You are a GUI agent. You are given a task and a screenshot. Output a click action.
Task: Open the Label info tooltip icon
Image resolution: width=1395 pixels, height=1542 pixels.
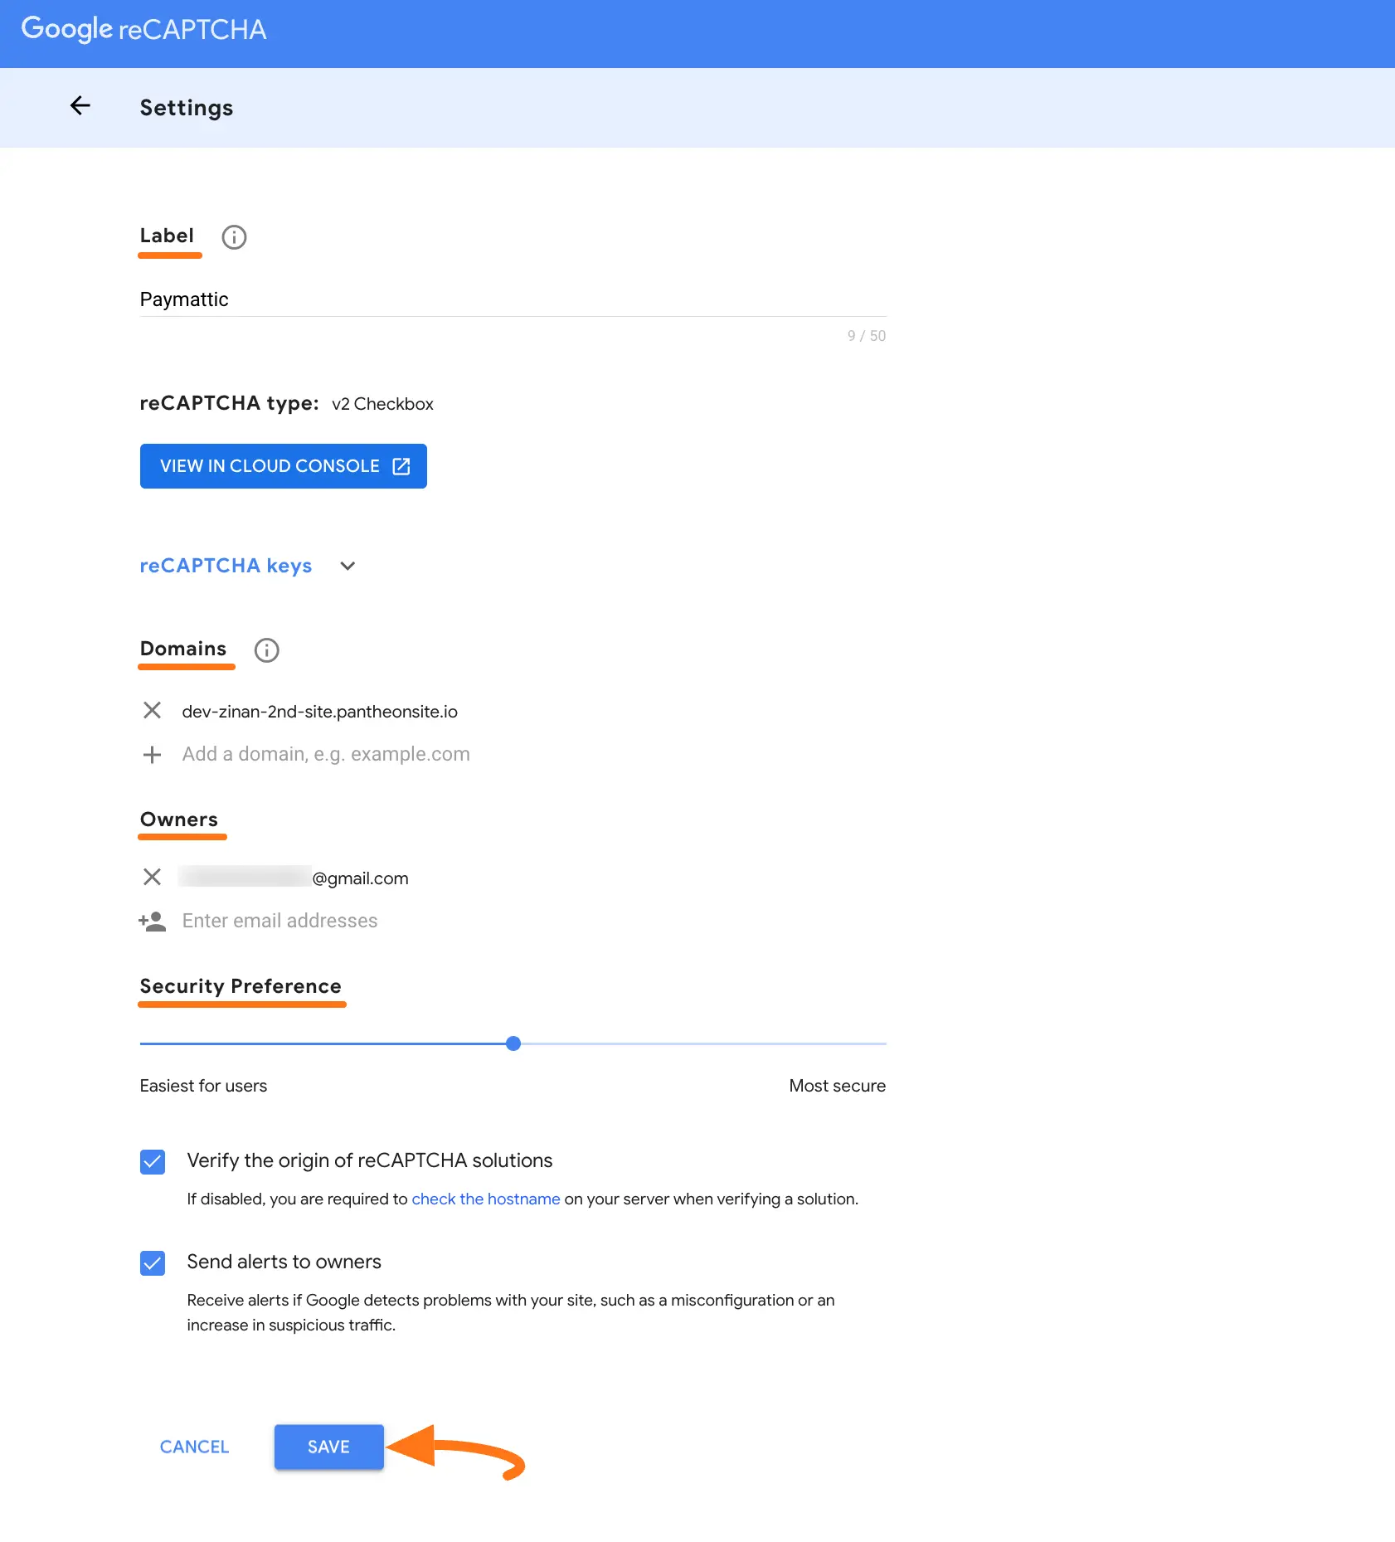click(233, 237)
